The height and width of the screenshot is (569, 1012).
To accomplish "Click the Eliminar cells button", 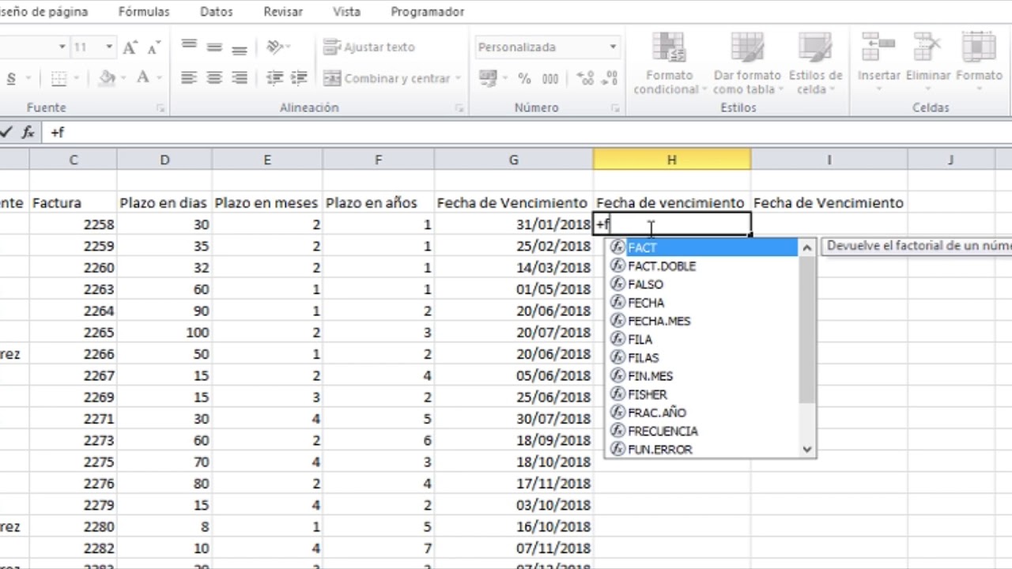I will (928, 62).
